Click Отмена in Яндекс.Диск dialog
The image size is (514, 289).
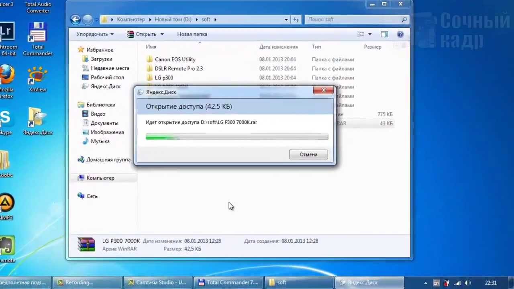[308, 155]
